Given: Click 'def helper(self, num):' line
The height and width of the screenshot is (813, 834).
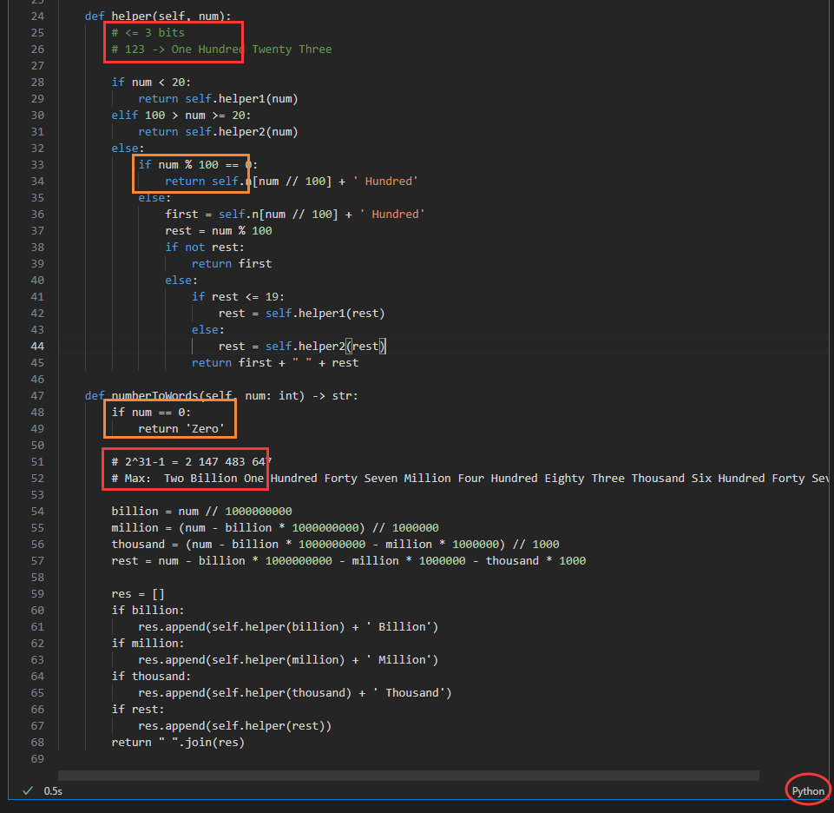Looking at the screenshot, I should pos(158,16).
